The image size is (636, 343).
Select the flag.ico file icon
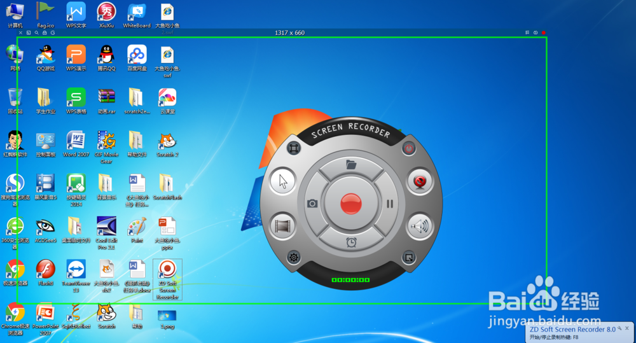point(45,15)
